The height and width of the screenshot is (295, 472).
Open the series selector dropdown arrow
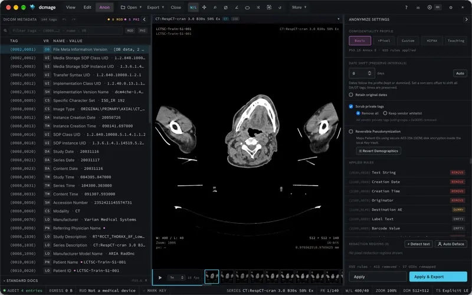[338, 19]
